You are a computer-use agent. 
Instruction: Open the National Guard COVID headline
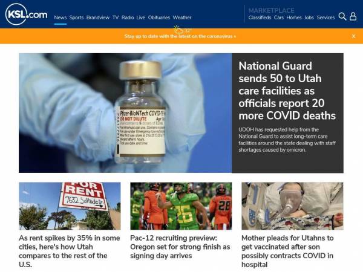[x=287, y=91]
